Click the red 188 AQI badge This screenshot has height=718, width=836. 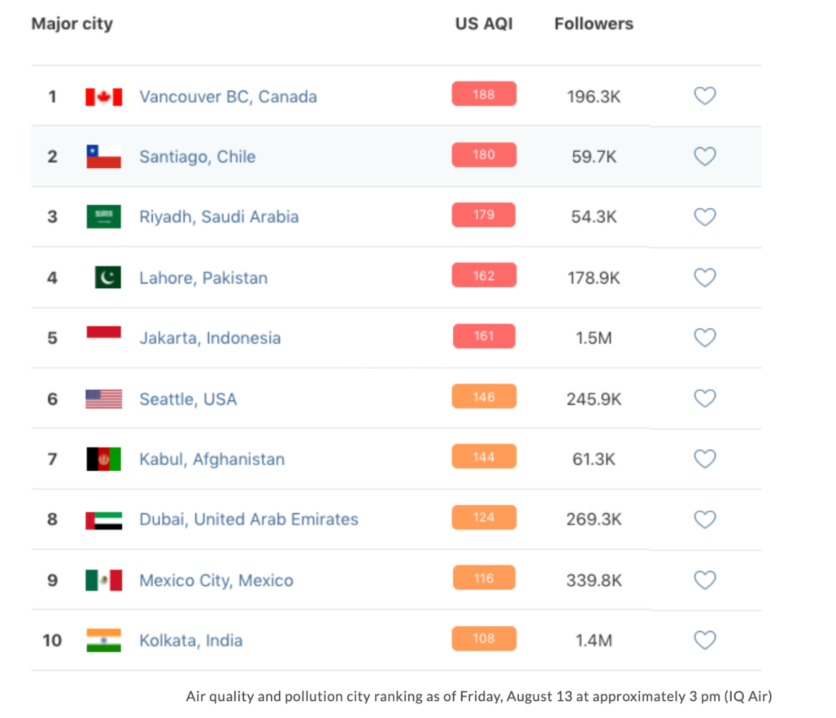pyautogui.click(x=484, y=94)
